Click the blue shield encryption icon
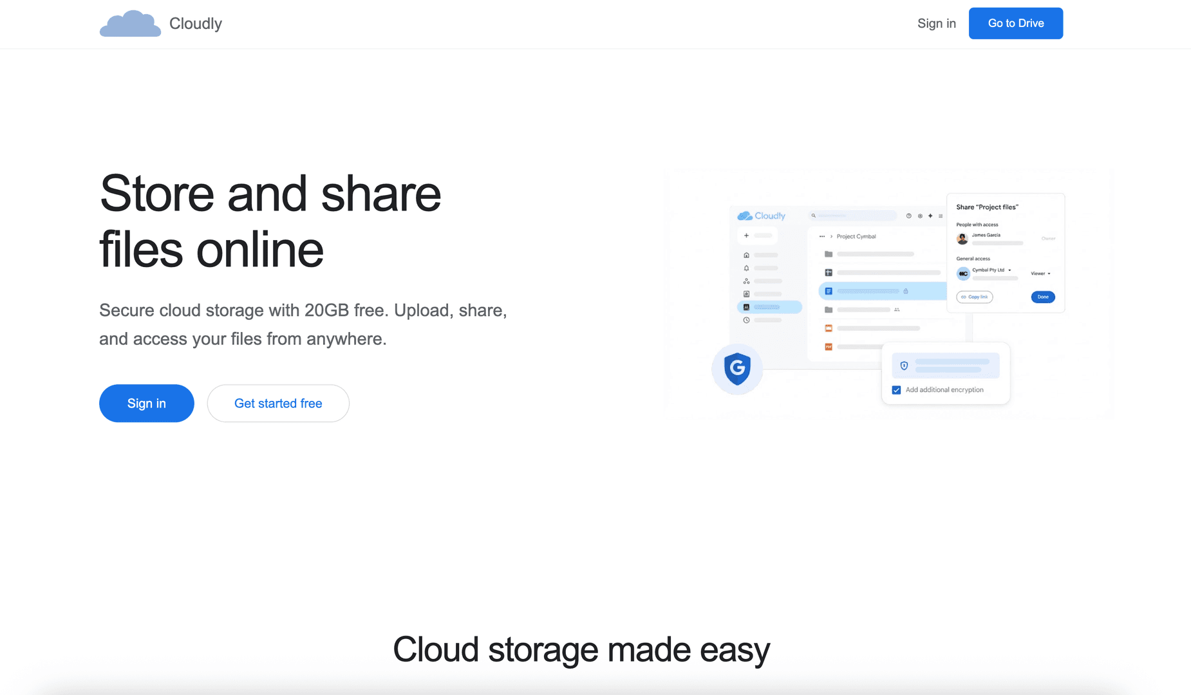 904,366
